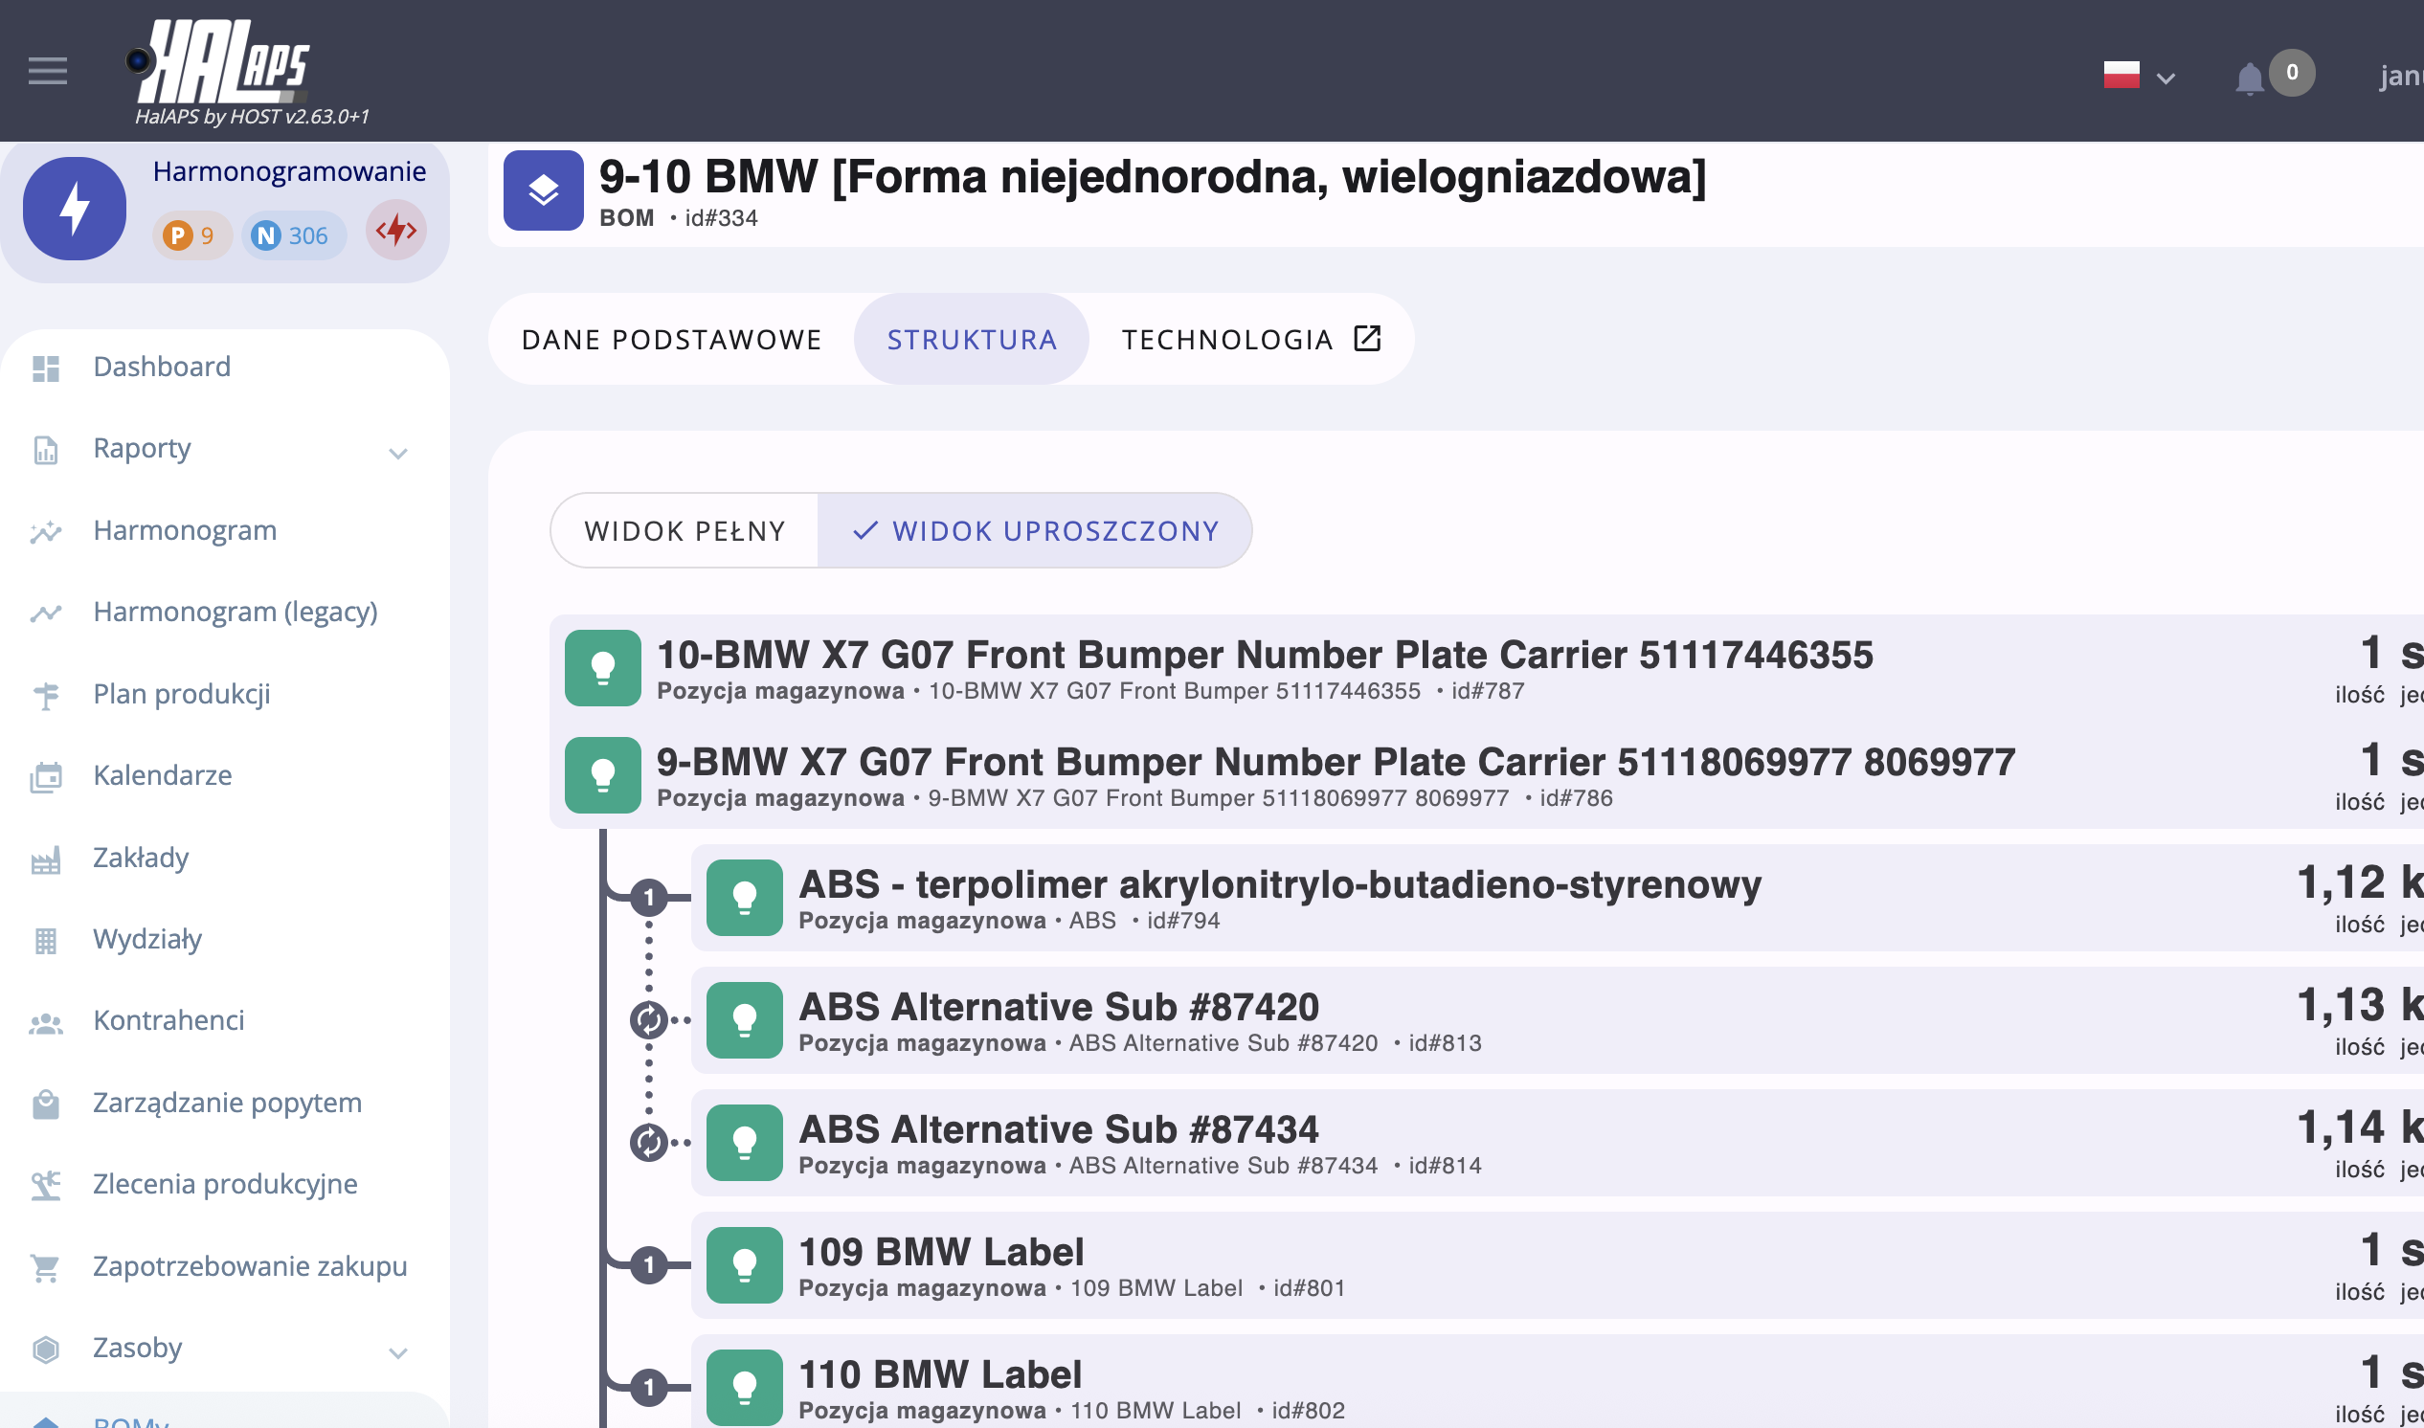The image size is (2424, 1428).
Task: Click the green lightbulb icon of ABS terpolimer
Action: click(x=744, y=898)
